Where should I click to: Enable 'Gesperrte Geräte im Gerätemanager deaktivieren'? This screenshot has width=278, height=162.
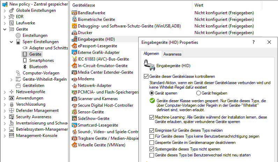(152, 143)
